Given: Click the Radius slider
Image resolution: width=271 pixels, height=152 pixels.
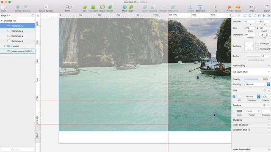Looking at the screenshot, I should point(253,56).
